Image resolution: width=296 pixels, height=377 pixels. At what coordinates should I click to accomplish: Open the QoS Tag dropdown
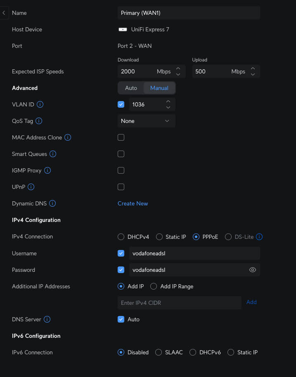tap(146, 121)
